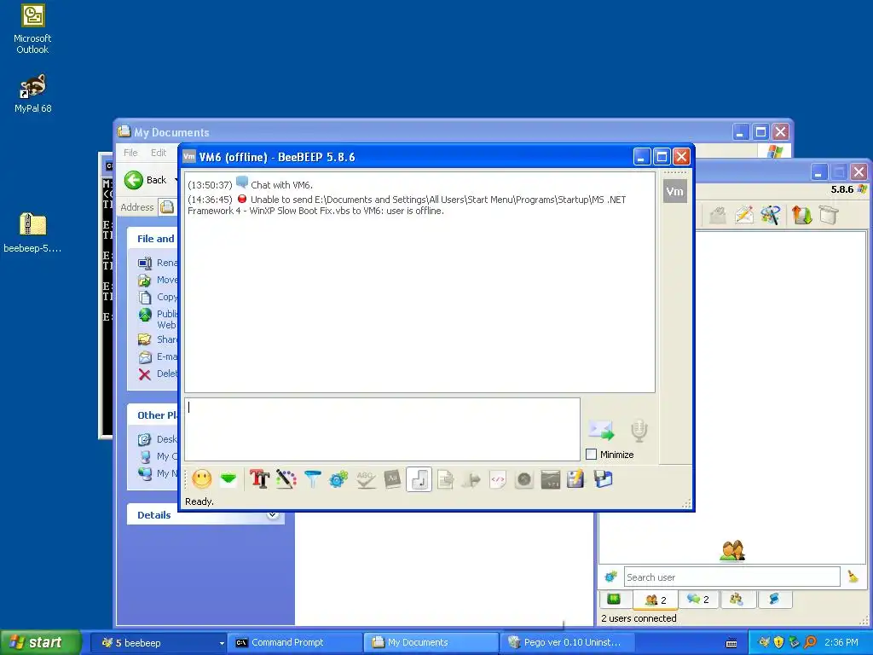Click the code snippet </> icon
This screenshot has height=655, width=873.
coord(498,479)
